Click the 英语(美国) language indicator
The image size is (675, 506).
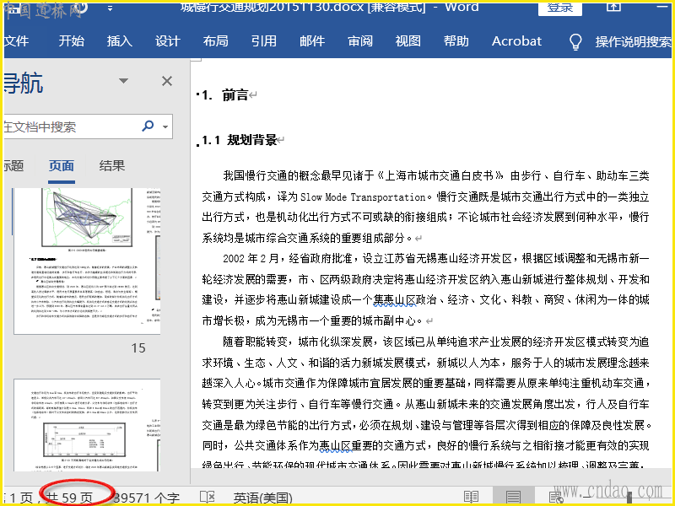pyautogui.click(x=263, y=498)
